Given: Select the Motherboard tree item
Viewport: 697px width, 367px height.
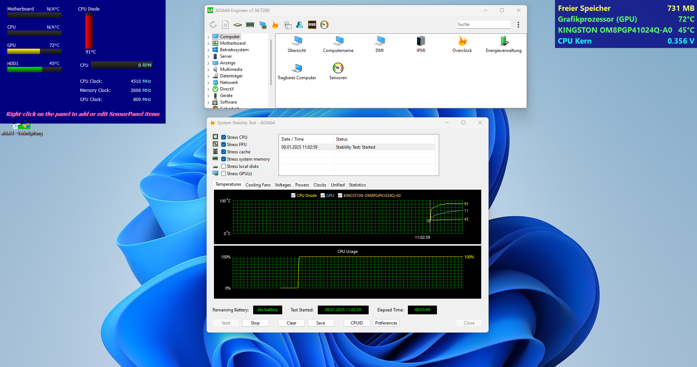Looking at the screenshot, I should 232,43.
